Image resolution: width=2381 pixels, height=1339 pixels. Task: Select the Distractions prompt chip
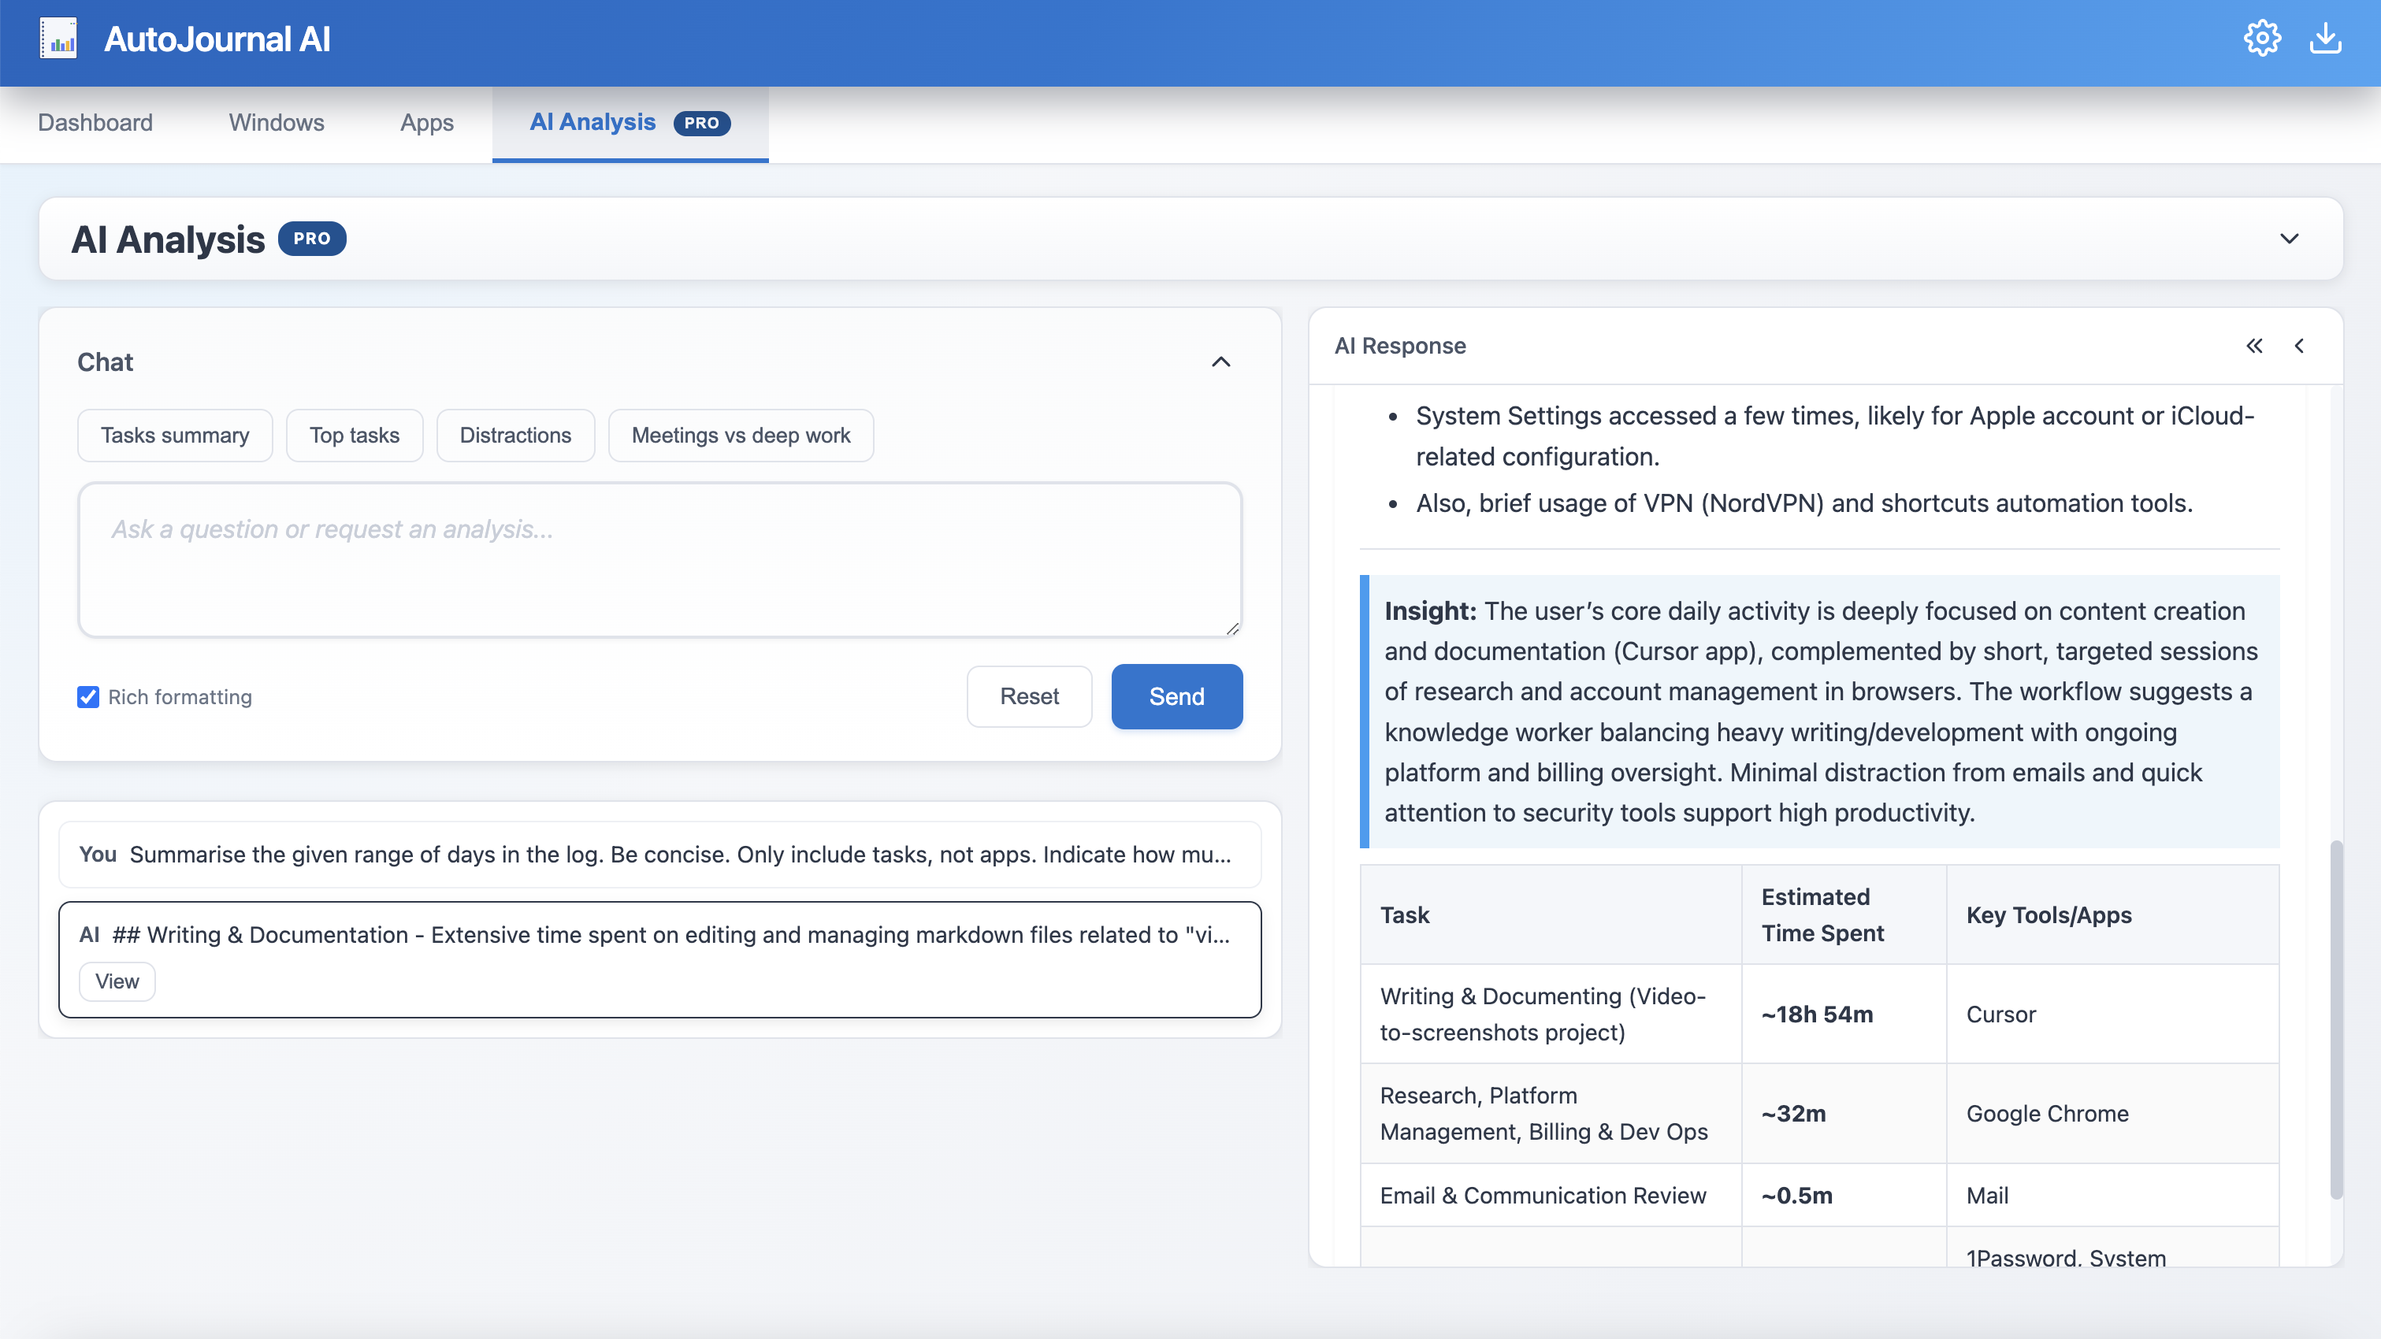click(514, 434)
